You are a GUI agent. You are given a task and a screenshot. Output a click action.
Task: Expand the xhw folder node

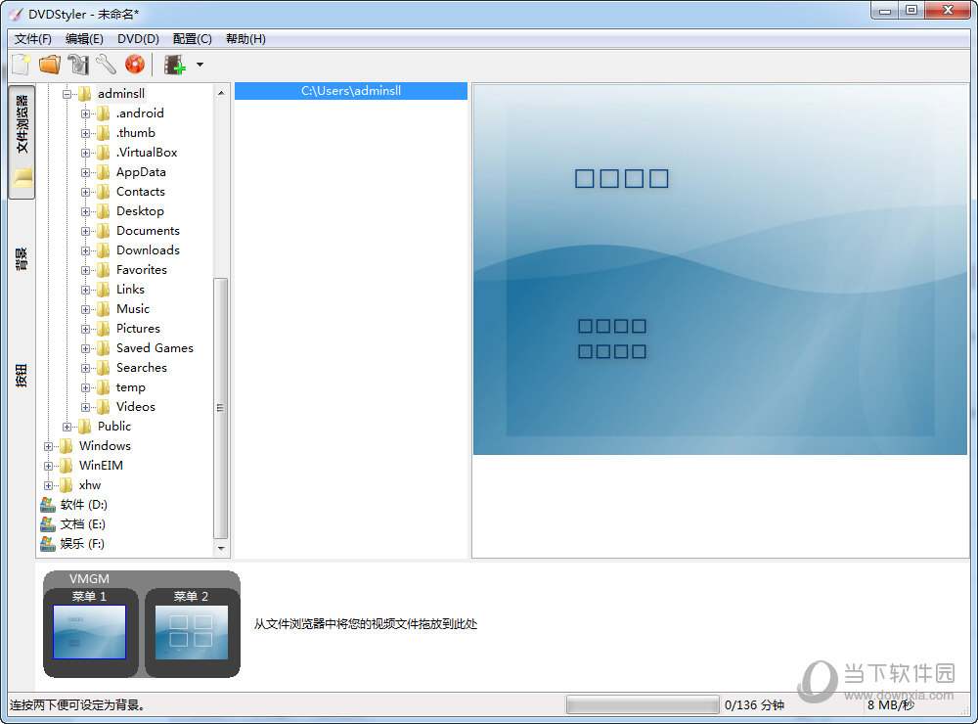(48, 485)
